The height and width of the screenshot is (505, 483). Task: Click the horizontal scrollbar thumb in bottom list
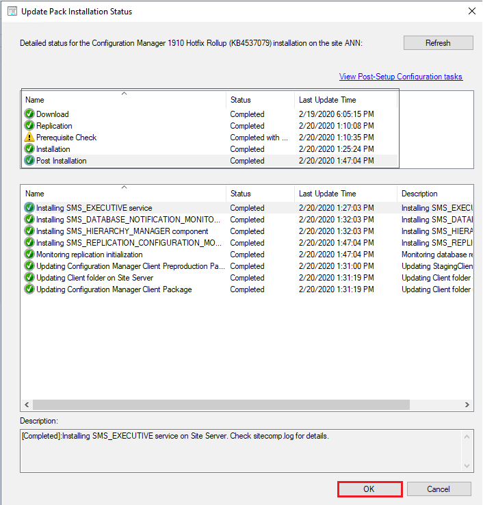221,404
